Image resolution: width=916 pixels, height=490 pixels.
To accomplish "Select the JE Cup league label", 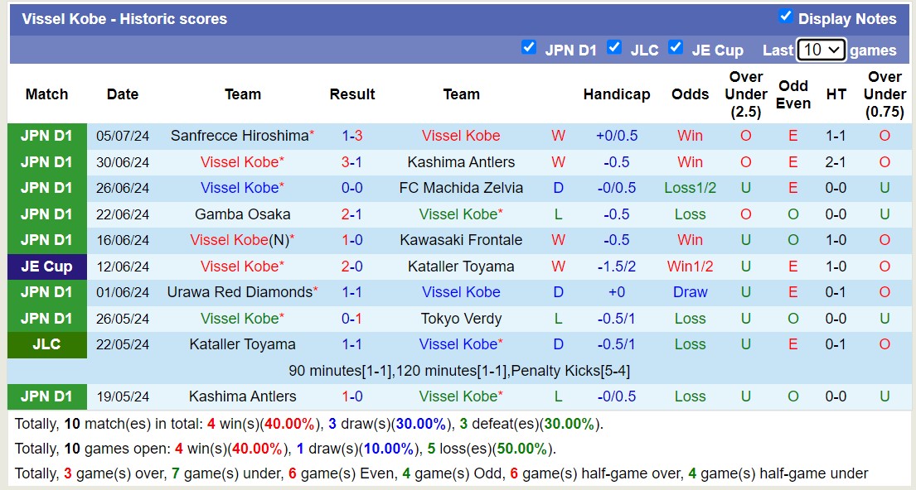I will 46,267.
